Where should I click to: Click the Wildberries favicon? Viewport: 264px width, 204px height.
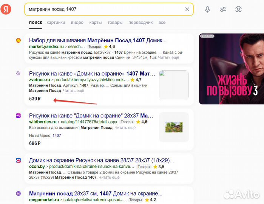coord(19,116)
